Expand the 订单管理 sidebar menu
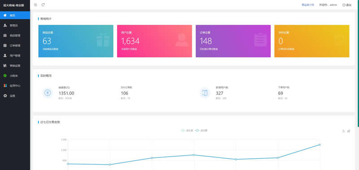Image resolution: width=359 pixels, height=170 pixels. point(15,46)
